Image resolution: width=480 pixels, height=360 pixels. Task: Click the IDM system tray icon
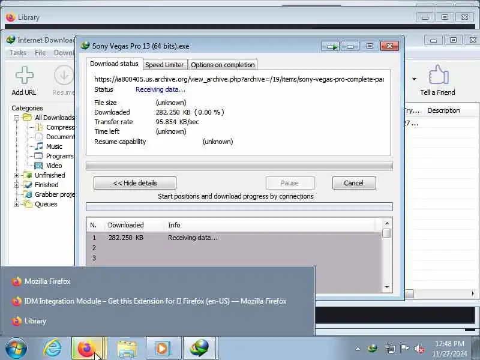(373, 349)
